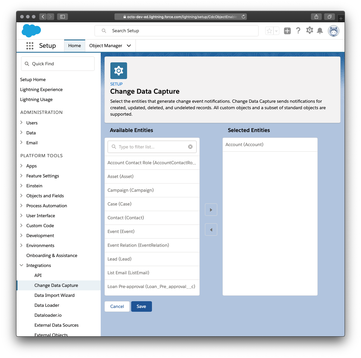The image size is (361, 358).
Task: Expand the Custom Code section
Action: point(21,225)
